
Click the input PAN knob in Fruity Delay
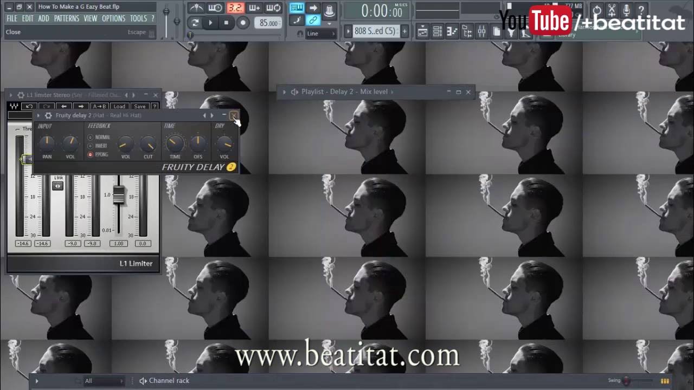coord(47,144)
